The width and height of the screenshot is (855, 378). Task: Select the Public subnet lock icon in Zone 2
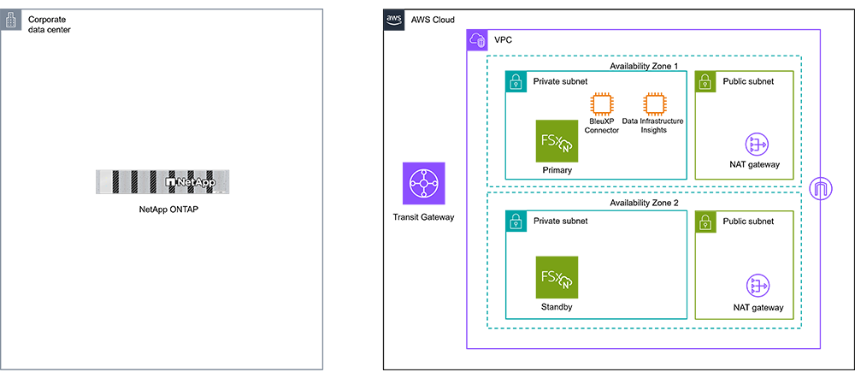click(705, 221)
